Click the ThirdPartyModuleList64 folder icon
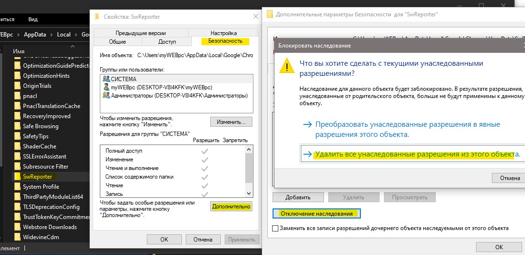 (x=17, y=197)
